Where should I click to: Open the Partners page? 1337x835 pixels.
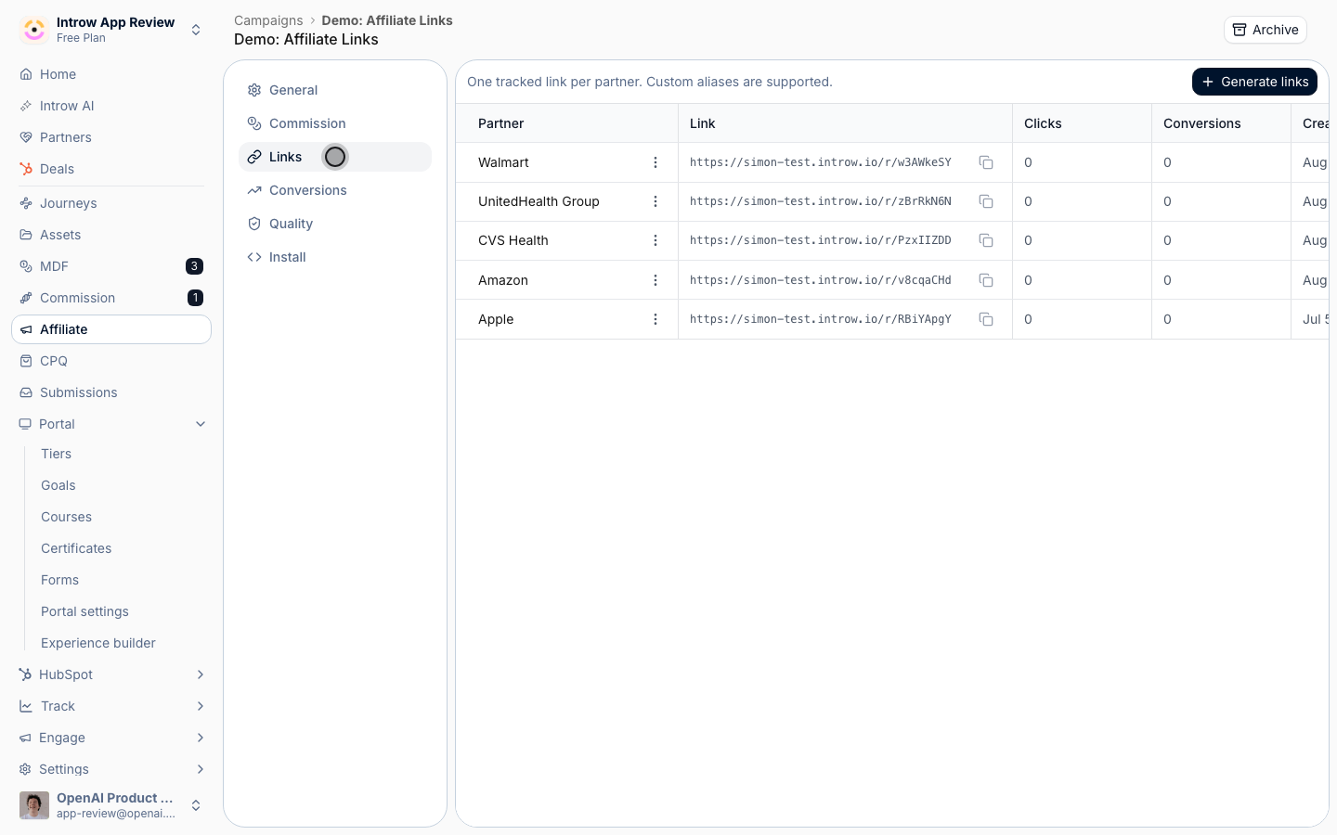click(111, 137)
